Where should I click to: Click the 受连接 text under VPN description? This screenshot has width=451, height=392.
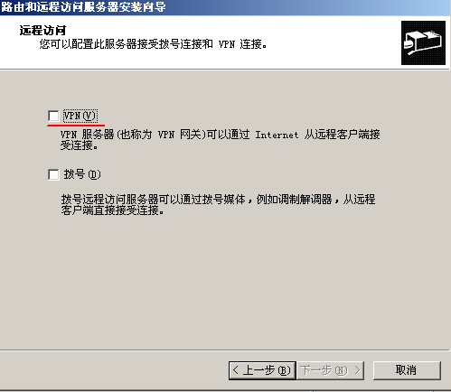(x=79, y=145)
